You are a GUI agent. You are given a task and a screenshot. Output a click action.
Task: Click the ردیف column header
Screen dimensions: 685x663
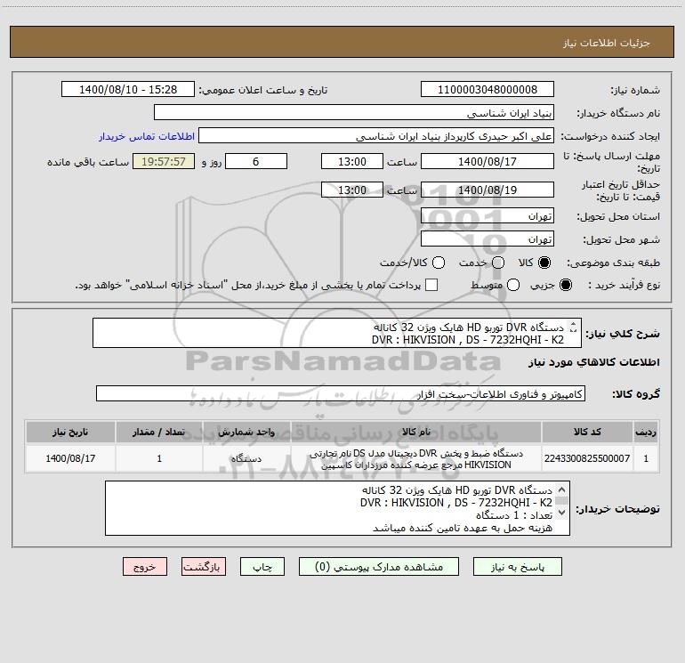coord(646,432)
